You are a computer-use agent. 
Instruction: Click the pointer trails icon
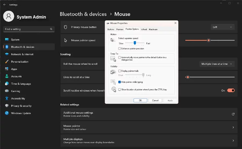(x=113, y=72)
